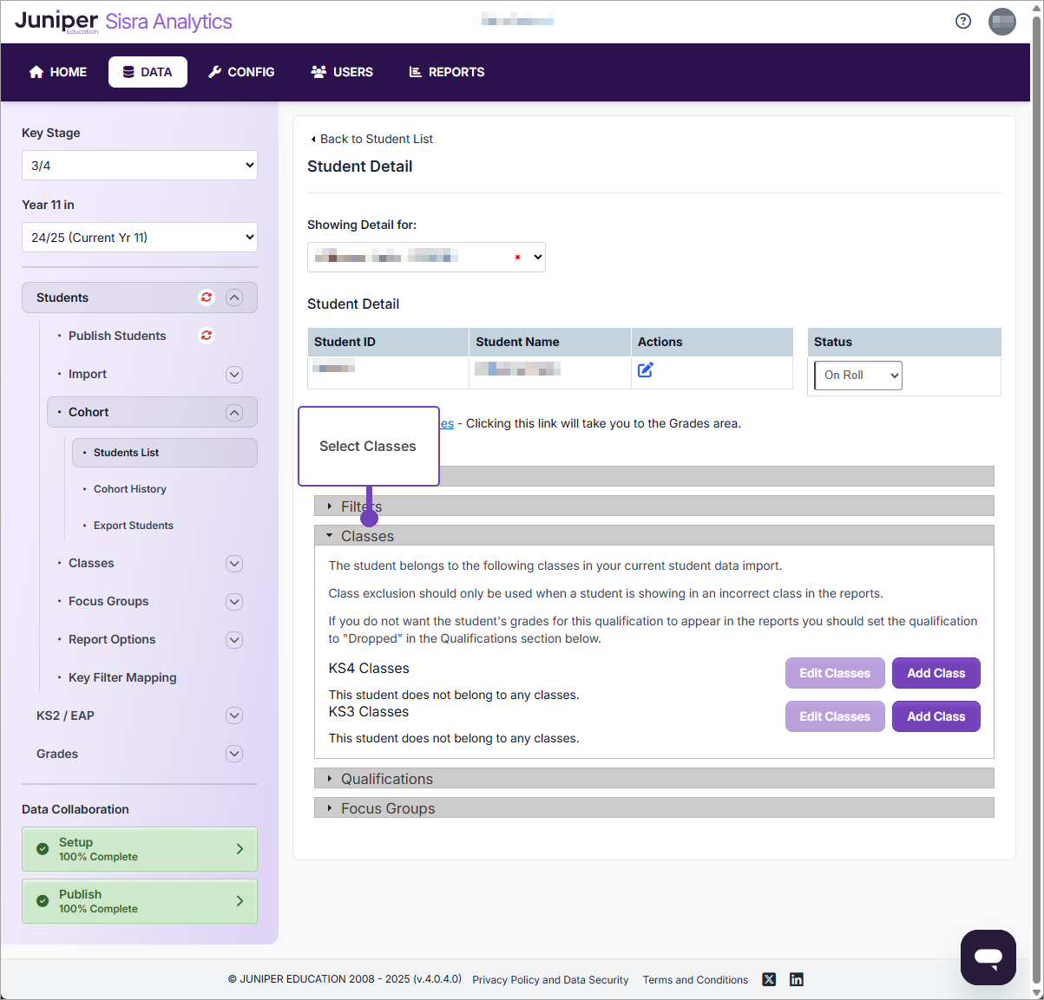The width and height of the screenshot is (1044, 1000).
Task: Open the X social icon in the footer
Action: (x=769, y=978)
